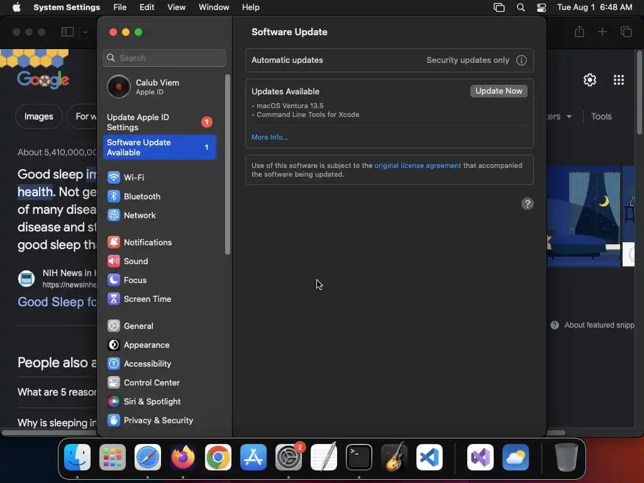This screenshot has width=644, height=483.
Task: Open Terminal from the Dock
Action: 359,457
